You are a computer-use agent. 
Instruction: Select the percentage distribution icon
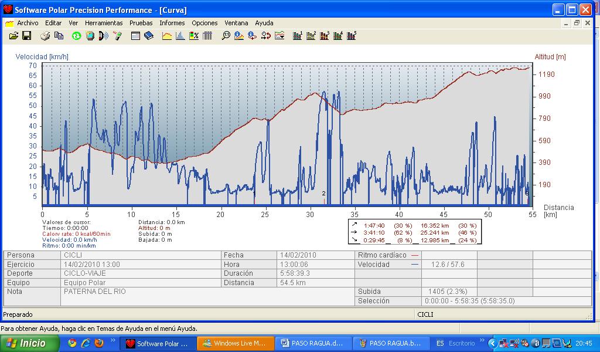point(194,36)
